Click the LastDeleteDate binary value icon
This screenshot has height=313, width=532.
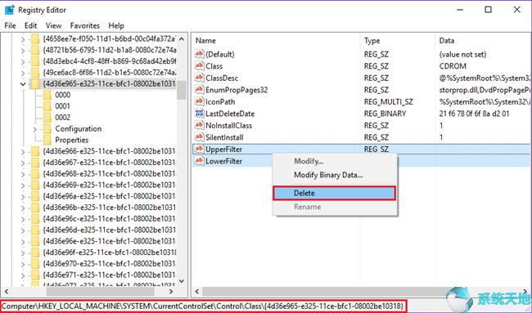coord(199,114)
